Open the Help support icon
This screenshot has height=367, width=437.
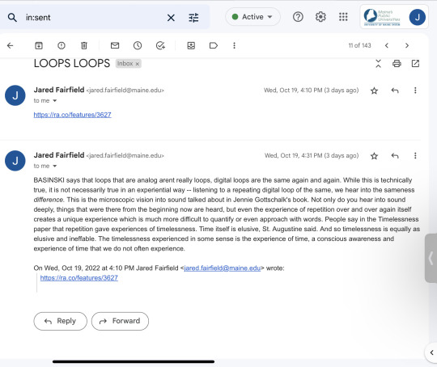coord(298,17)
